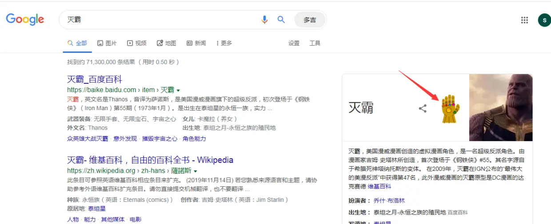This screenshot has height=224, width=551.
Task: Open the 电影 sitelink
Action: [136, 220]
